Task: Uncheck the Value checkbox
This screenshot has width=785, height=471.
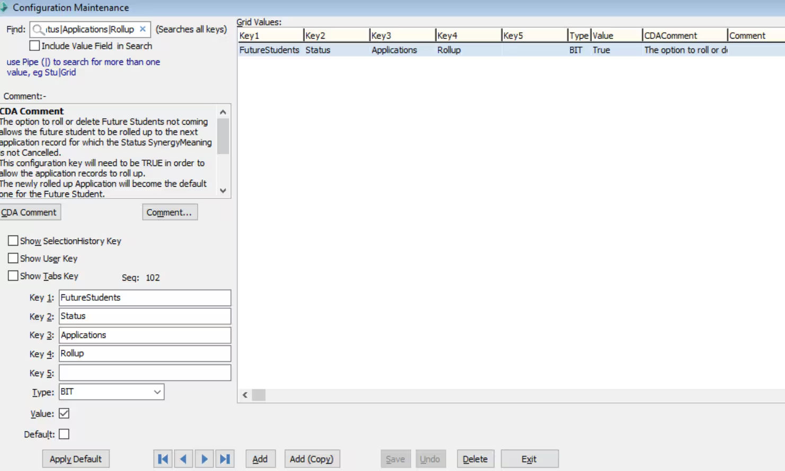Action: (64, 413)
